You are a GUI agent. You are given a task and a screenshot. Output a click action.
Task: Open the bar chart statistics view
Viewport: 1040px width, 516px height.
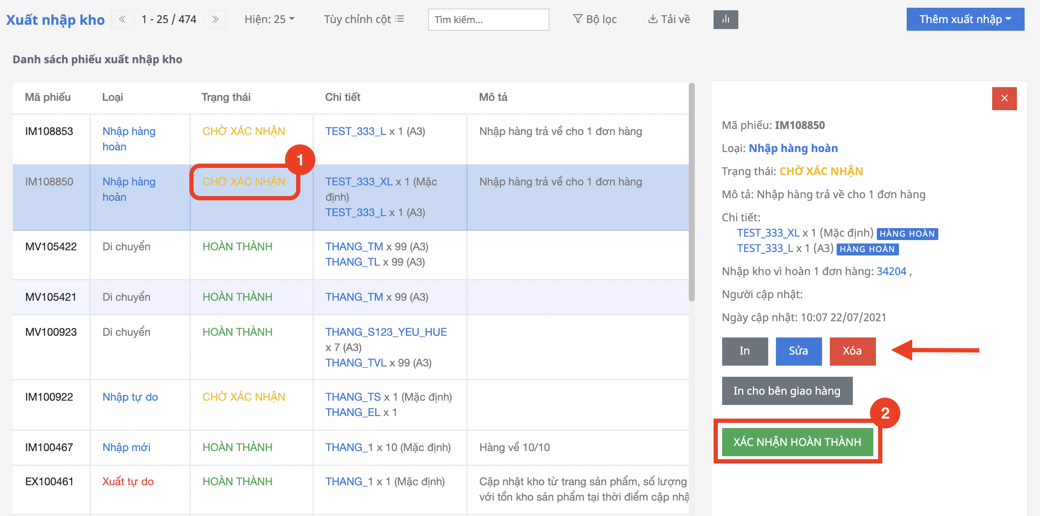726,20
